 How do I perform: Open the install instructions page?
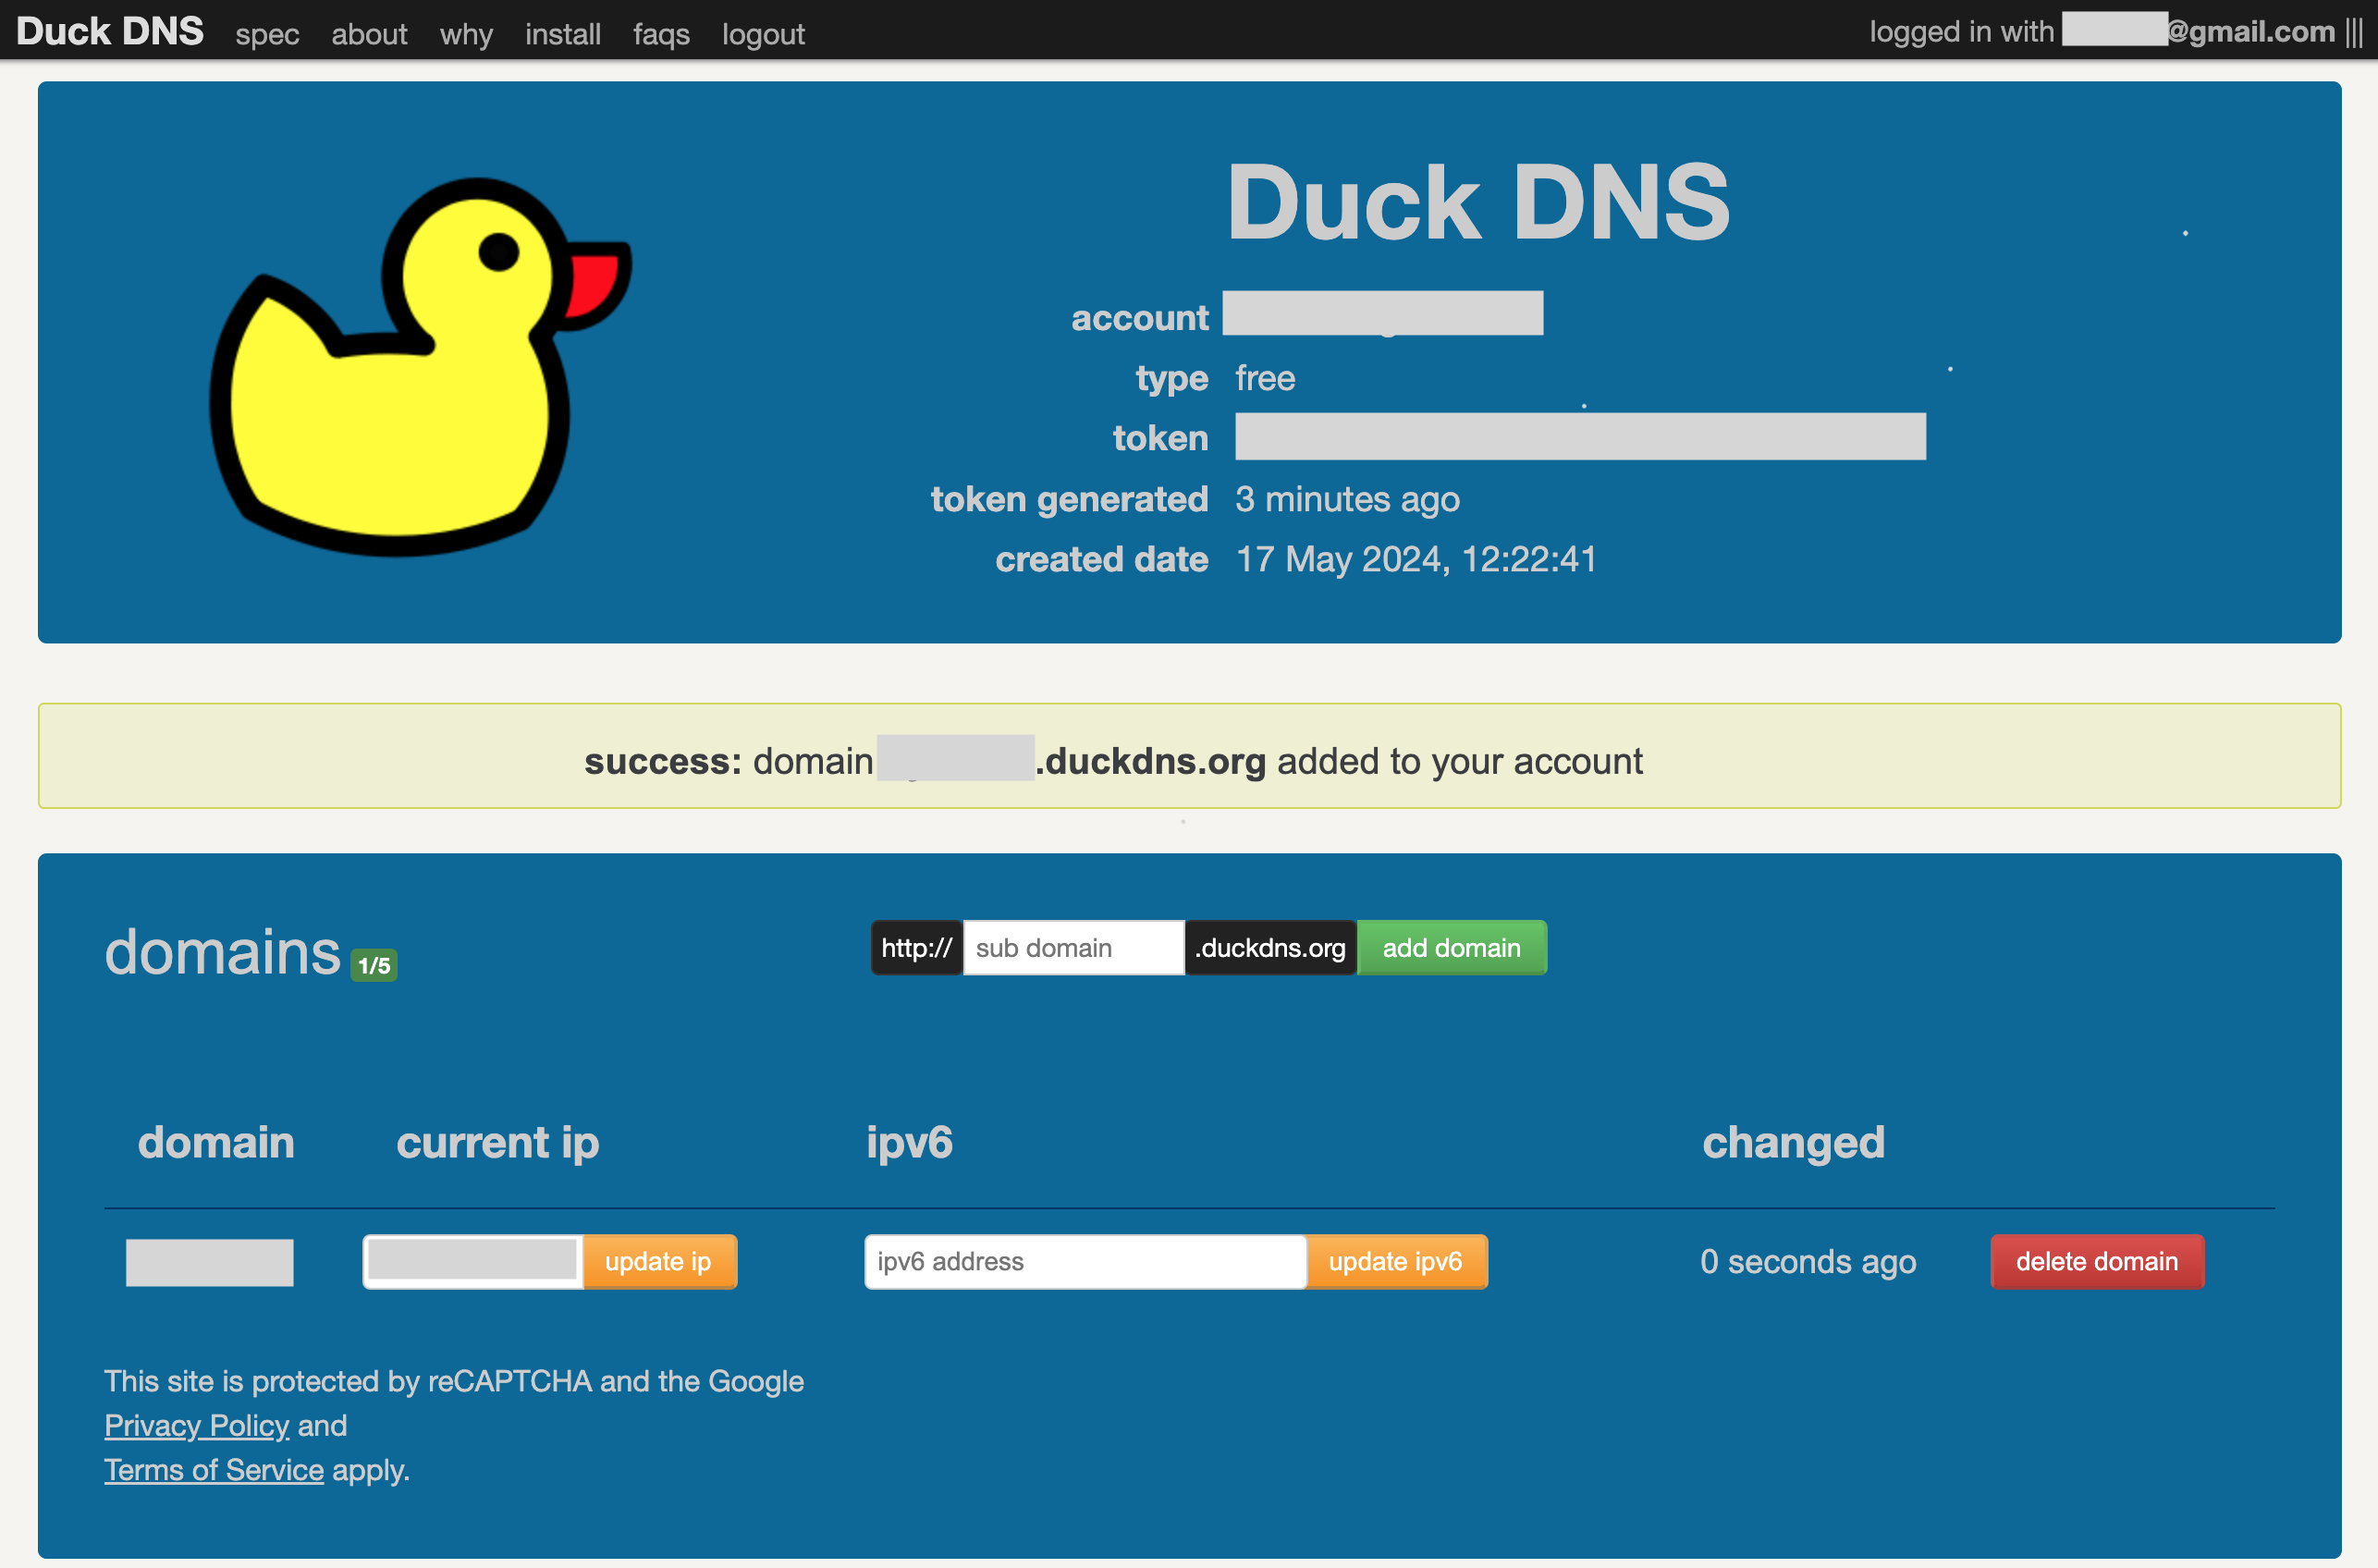coord(563,35)
